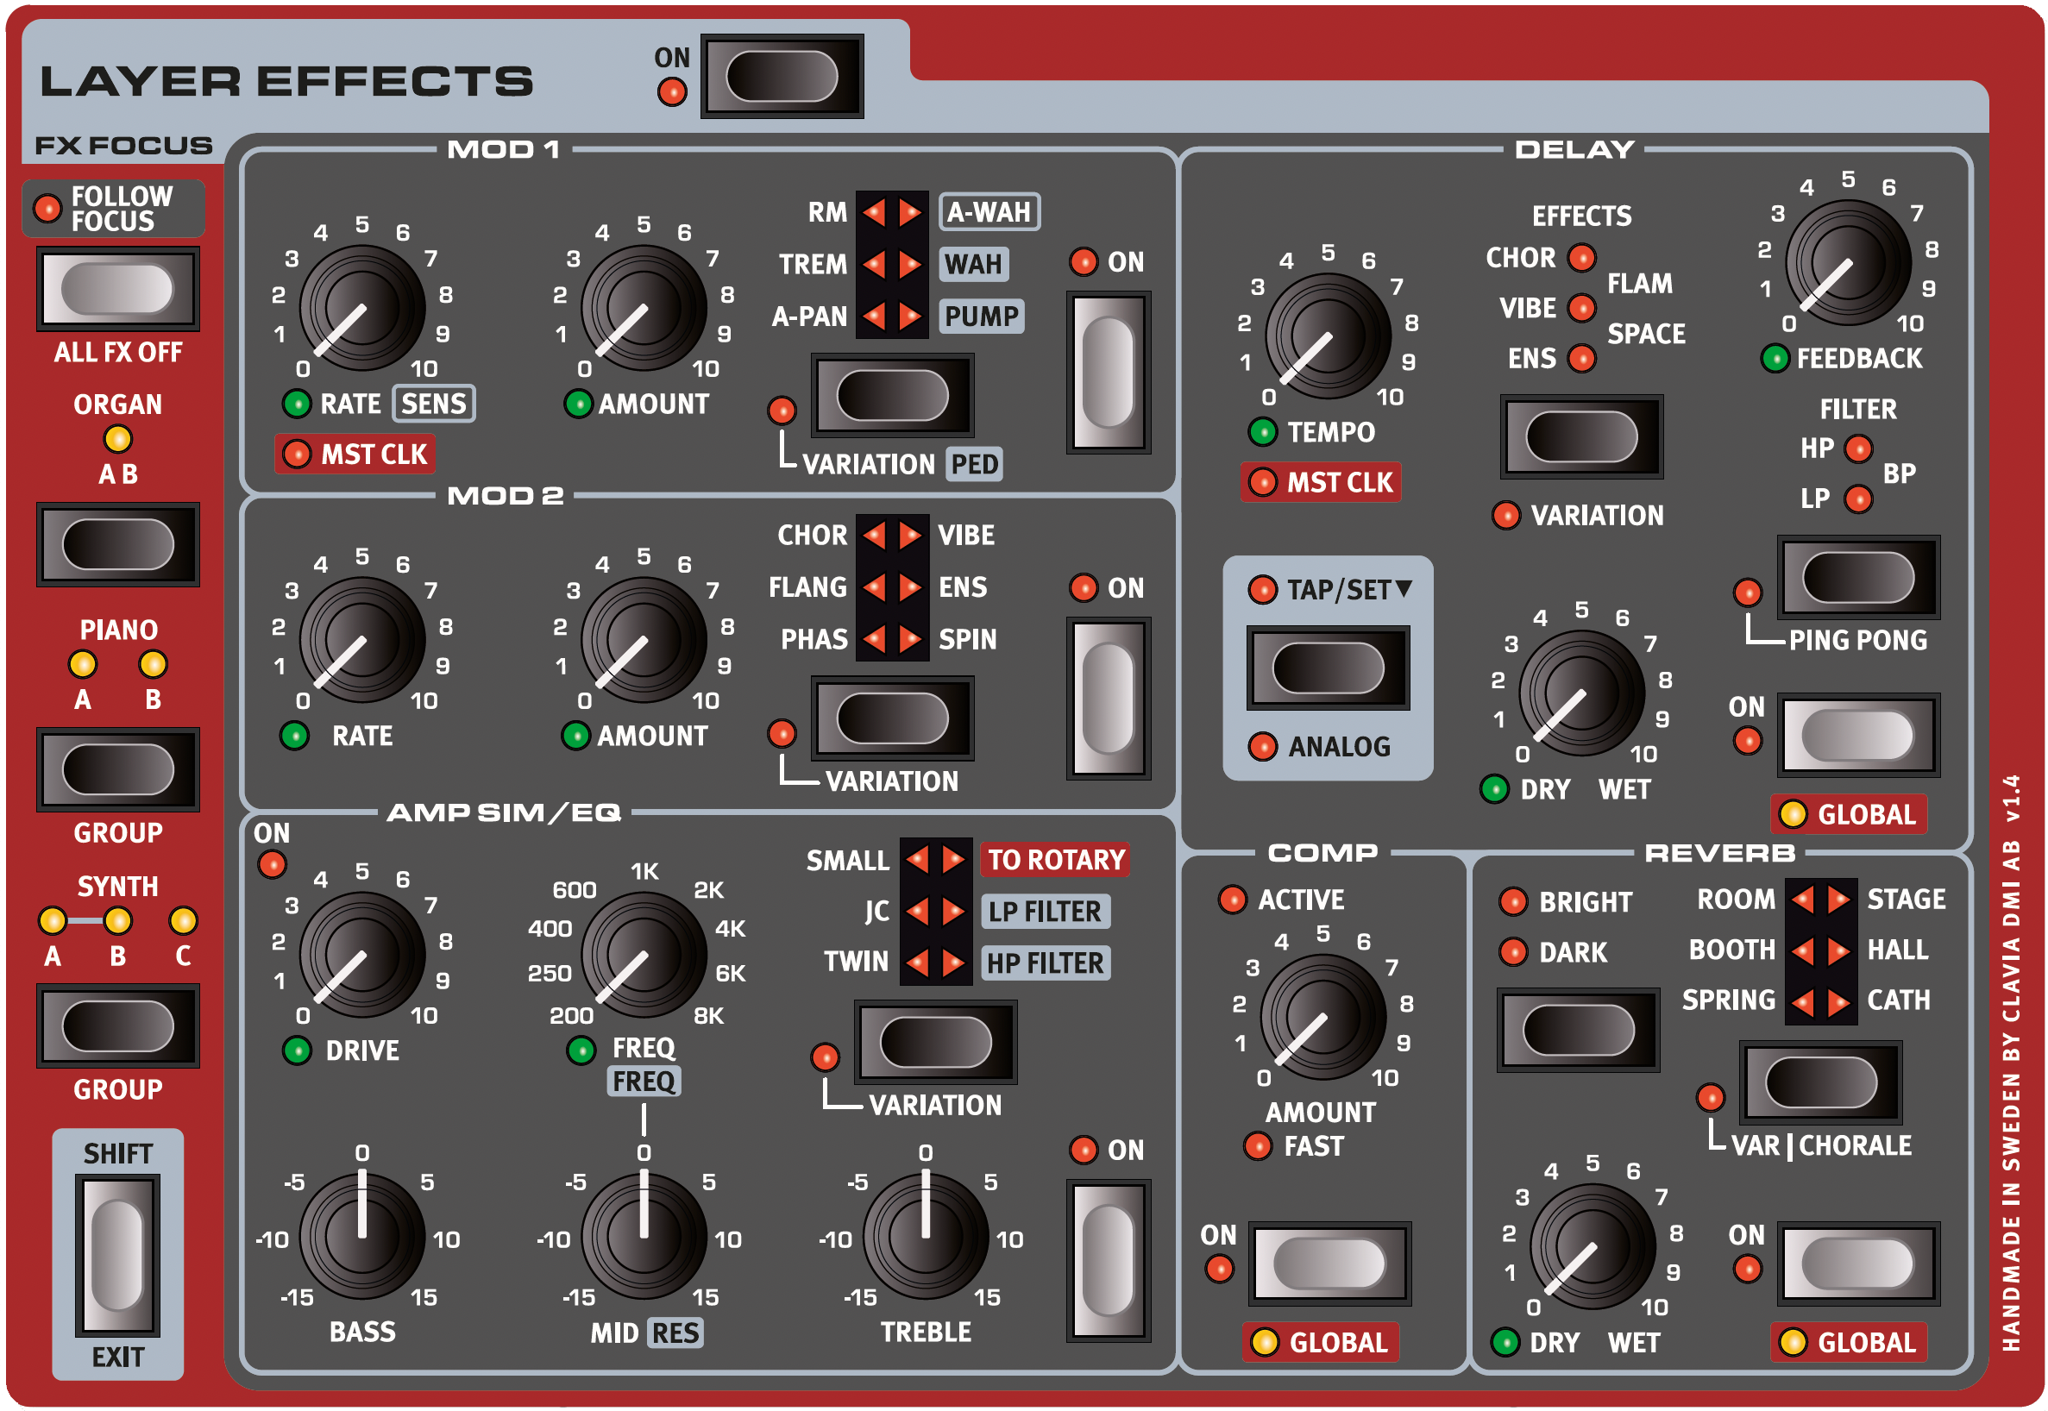This screenshot has width=2048, height=1411.
Task: Toggle the Delay ON button
Action: [x=1857, y=735]
